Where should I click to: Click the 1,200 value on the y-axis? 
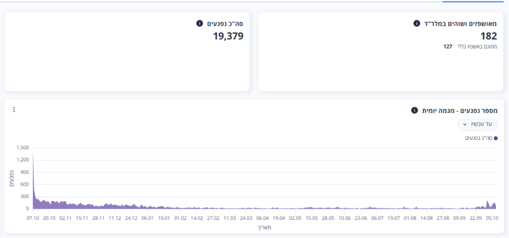click(x=22, y=160)
